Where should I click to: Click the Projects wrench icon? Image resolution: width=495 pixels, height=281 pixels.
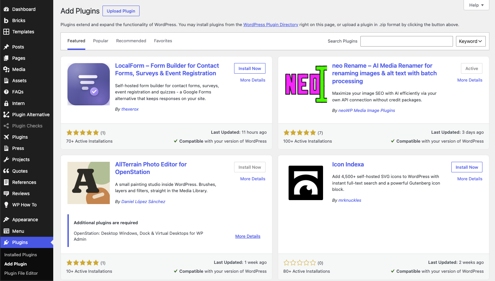tap(6, 159)
